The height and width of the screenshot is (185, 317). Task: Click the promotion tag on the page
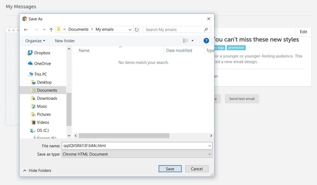tap(236, 48)
